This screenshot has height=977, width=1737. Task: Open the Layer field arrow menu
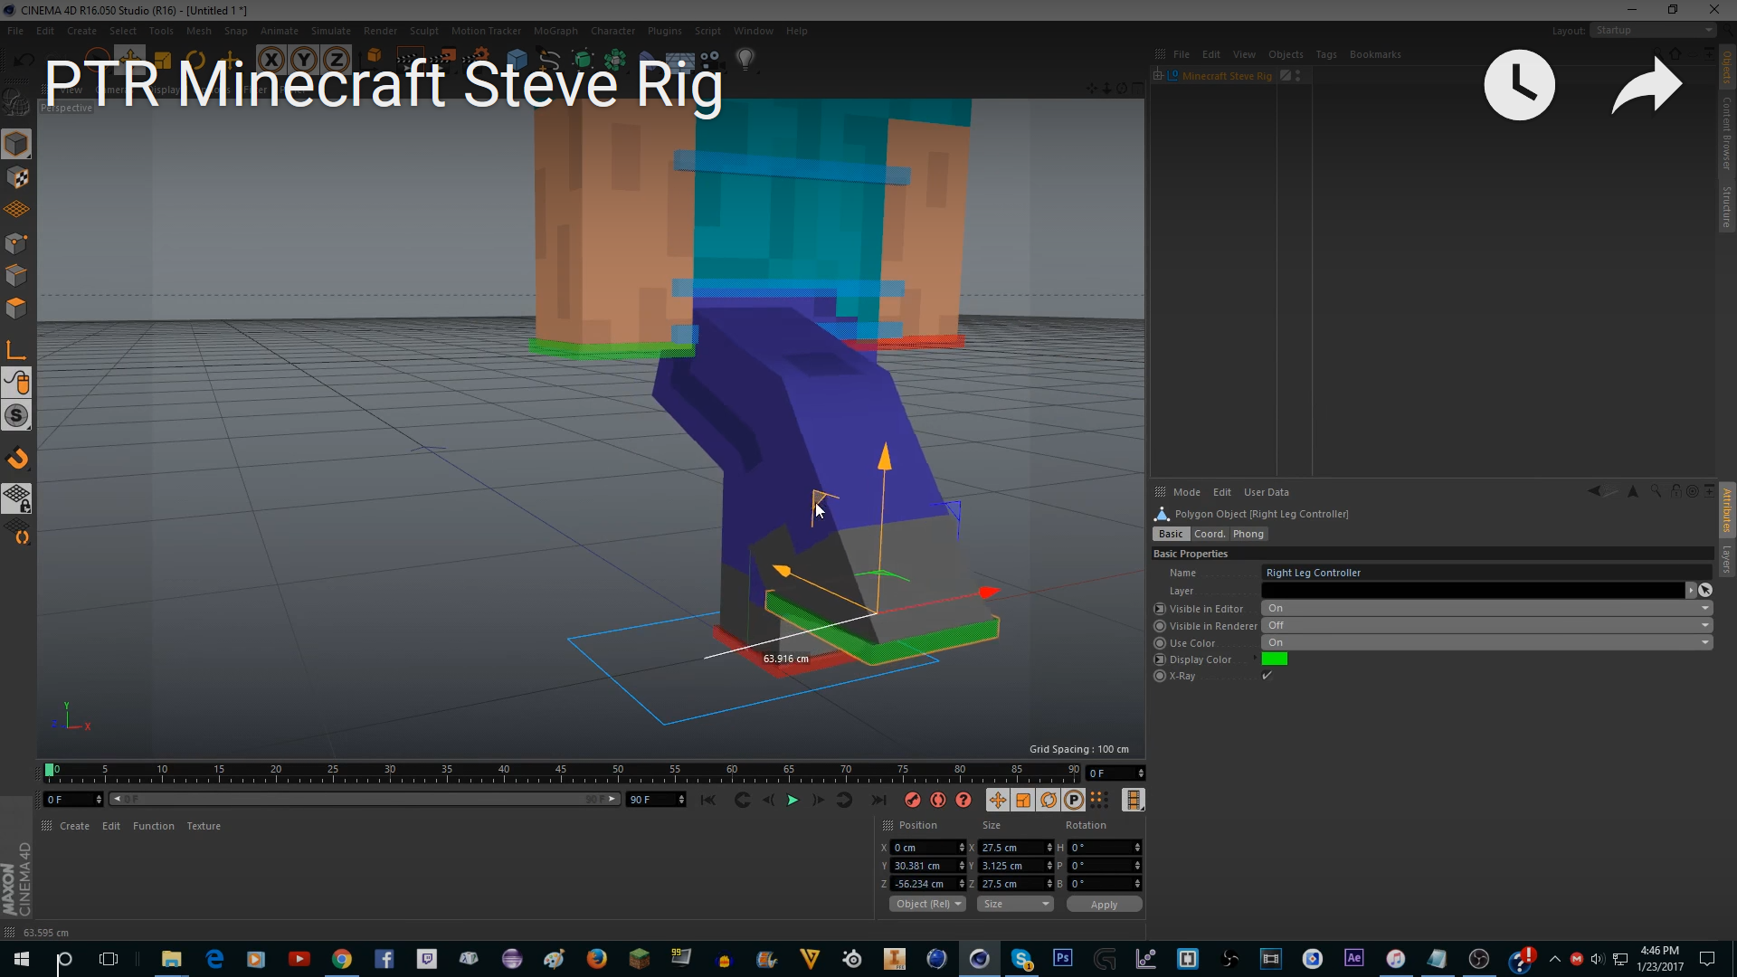click(1691, 590)
